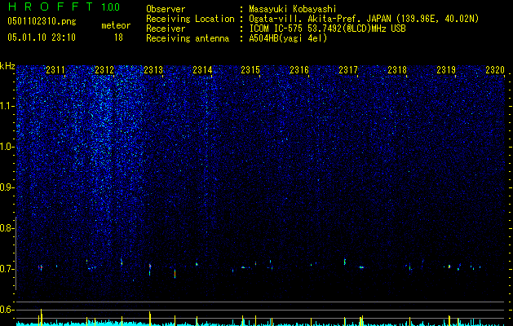Screen dimensions: 513x326
Task: Click the 2312 time marker
Action: (x=104, y=70)
